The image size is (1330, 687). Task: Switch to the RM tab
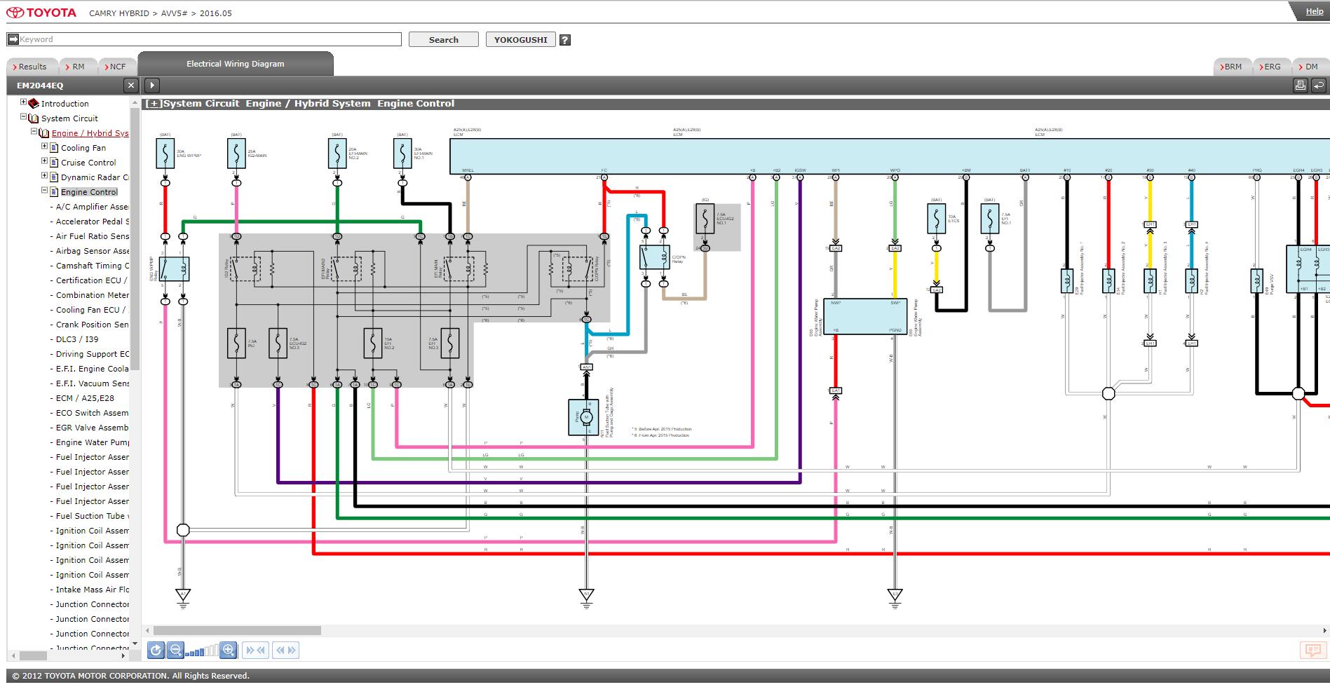(x=77, y=67)
